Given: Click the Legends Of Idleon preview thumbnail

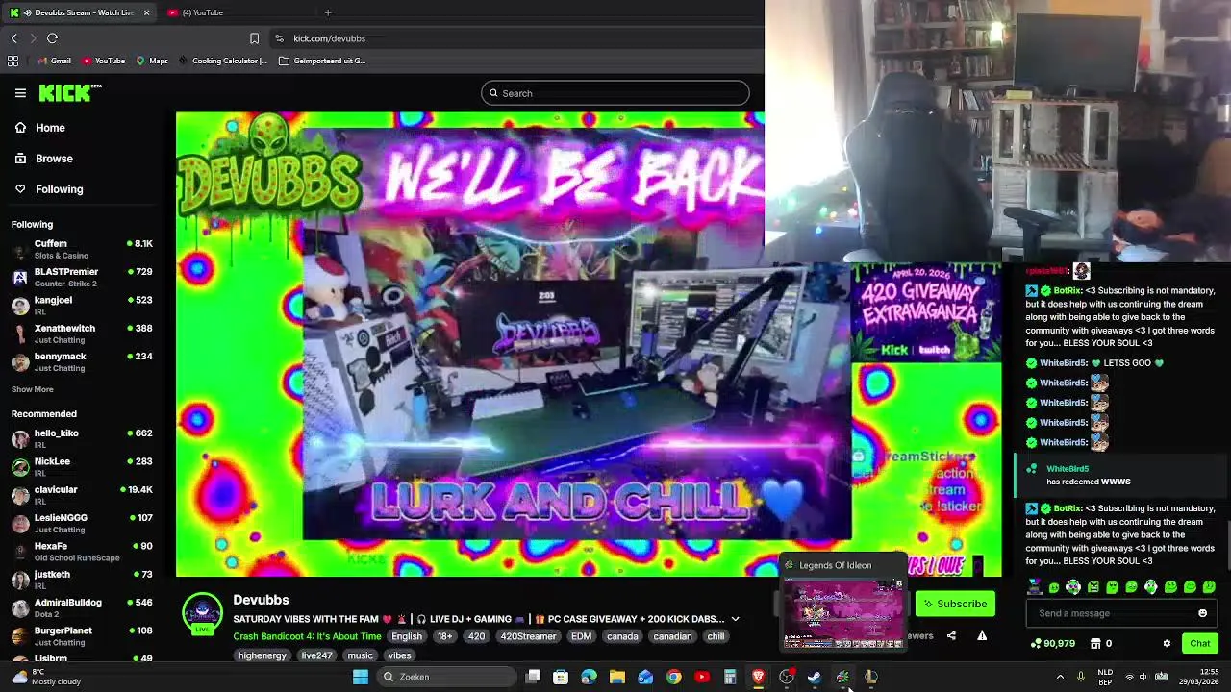Looking at the screenshot, I should tap(843, 613).
